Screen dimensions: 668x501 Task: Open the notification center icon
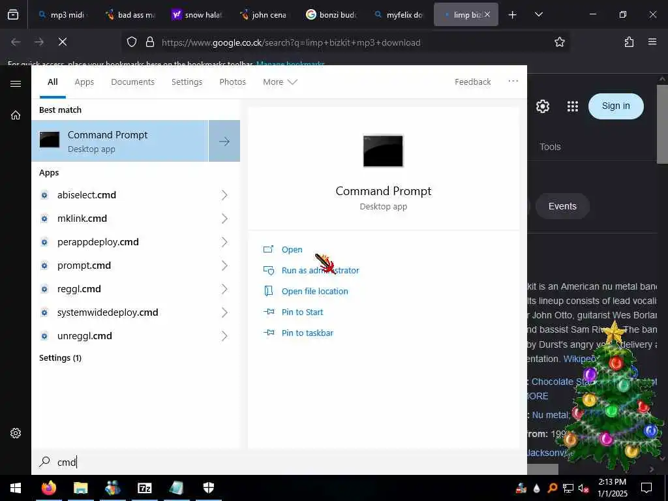646,488
